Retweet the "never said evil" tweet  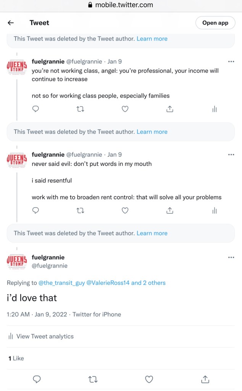coord(80,211)
